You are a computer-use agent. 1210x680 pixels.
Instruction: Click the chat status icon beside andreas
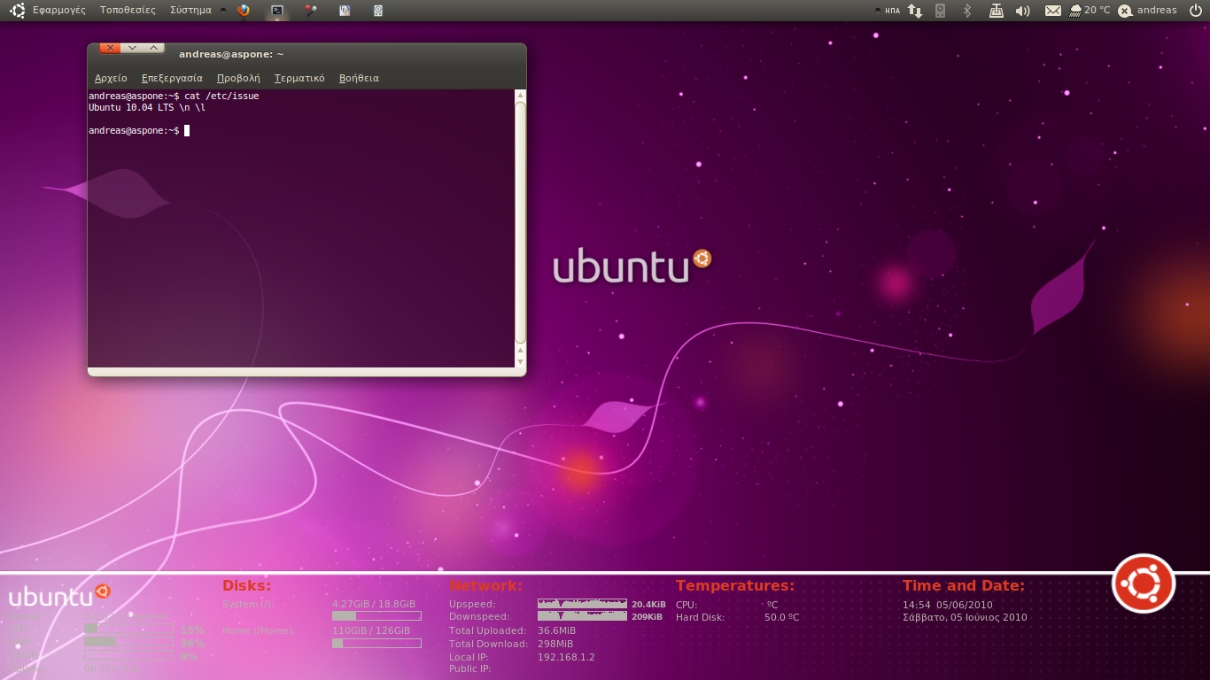coord(1125,11)
